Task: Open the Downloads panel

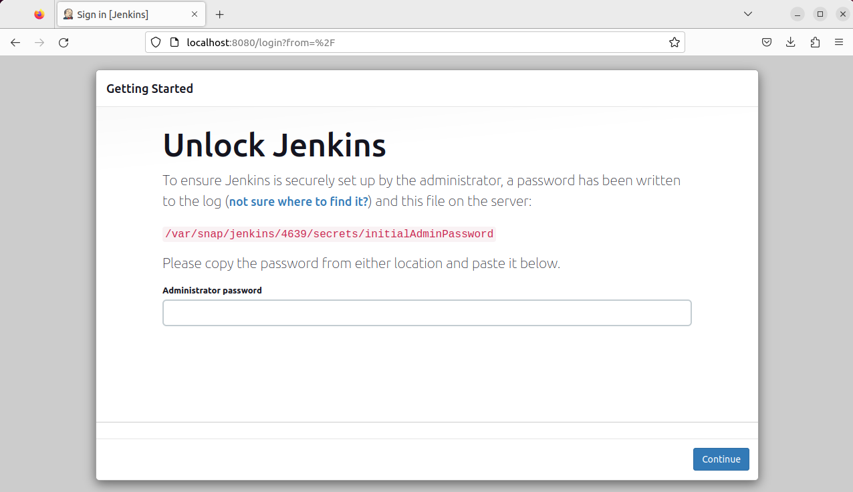Action: coord(791,42)
